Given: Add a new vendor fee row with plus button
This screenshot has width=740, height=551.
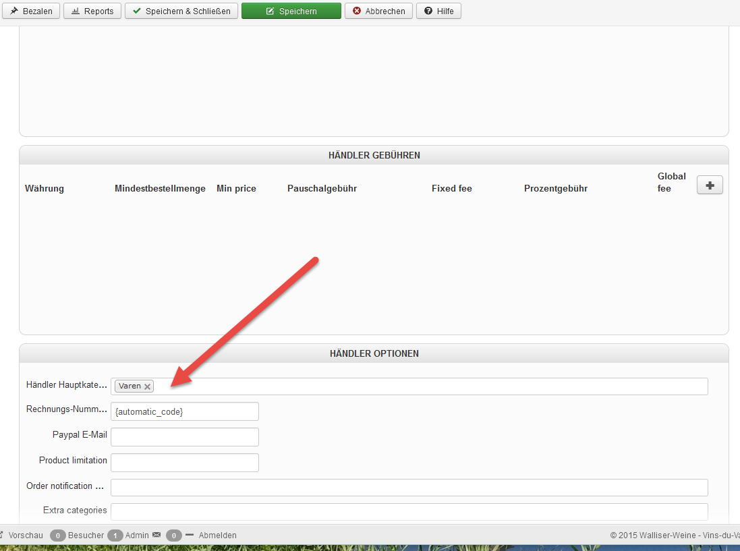Looking at the screenshot, I should pos(710,185).
